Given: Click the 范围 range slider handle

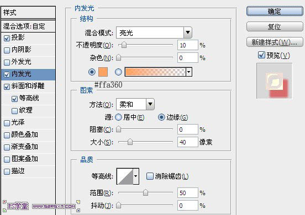Looking at the screenshot, I should (x=145, y=193).
